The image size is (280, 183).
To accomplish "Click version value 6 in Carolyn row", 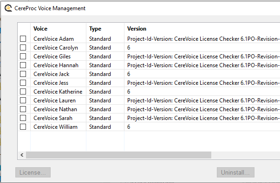I will (129, 48).
